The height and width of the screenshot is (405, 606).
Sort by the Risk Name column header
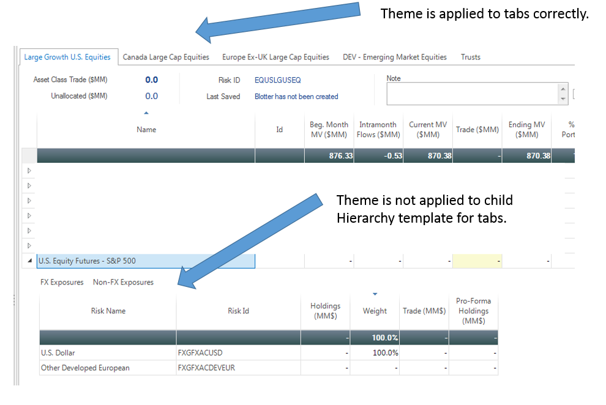(x=108, y=311)
